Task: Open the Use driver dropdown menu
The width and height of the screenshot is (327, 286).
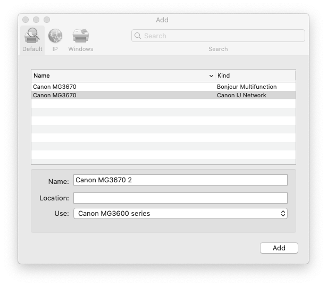Action: pyautogui.click(x=180, y=214)
